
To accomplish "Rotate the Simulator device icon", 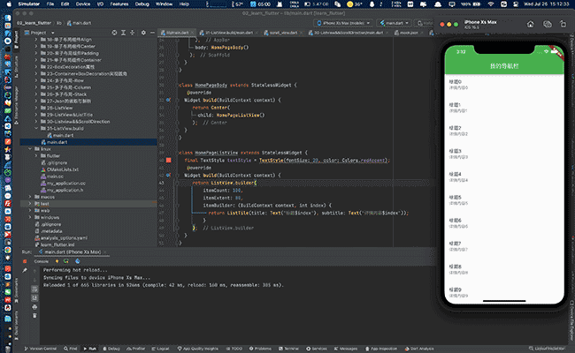I will (x=563, y=24).
